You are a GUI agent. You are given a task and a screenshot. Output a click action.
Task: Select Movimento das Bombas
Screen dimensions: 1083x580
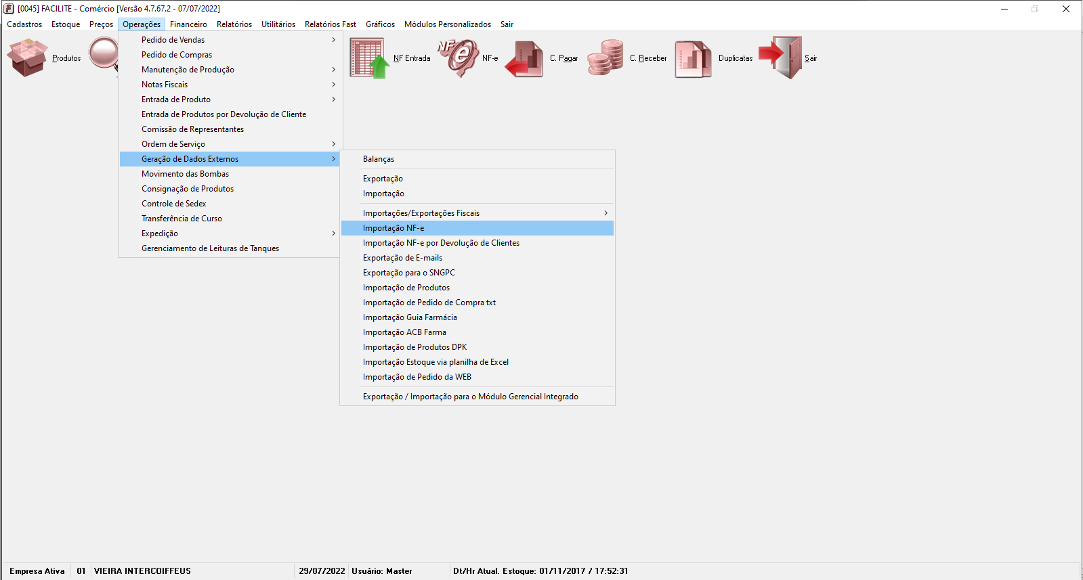(x=230, y=174)
